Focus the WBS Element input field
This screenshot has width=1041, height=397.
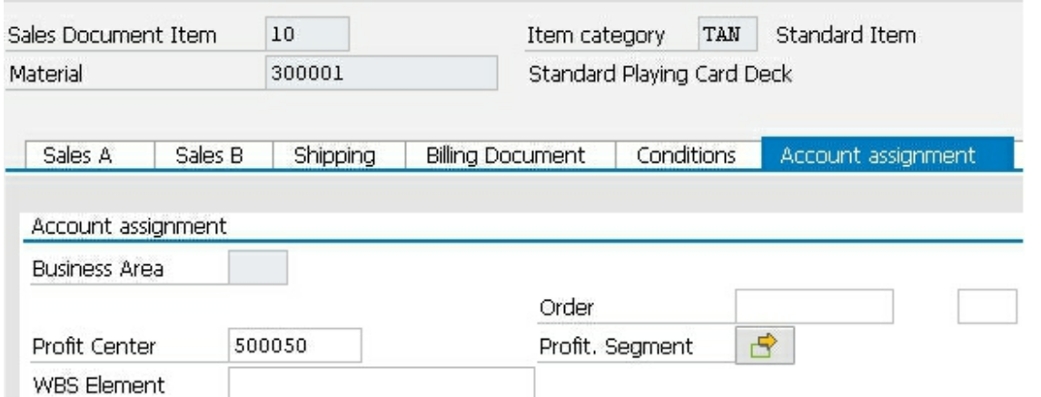(382, 382)
